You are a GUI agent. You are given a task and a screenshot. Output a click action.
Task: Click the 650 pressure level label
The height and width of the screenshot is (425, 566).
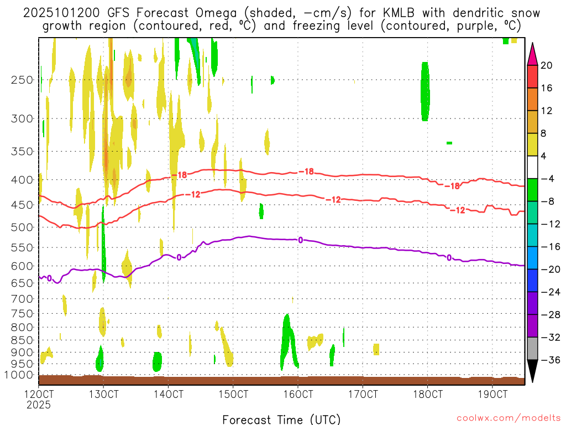22,283
